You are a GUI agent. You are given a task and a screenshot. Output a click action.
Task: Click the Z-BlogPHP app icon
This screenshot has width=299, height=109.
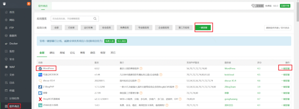pos(40,87)
